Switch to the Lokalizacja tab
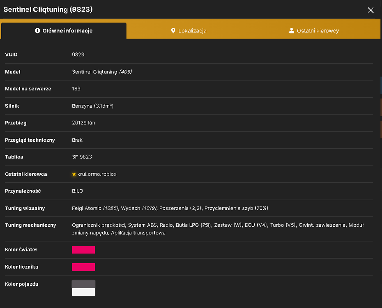Screen dimensions: 382x308 pyautogui.click(x=189, y=31)
